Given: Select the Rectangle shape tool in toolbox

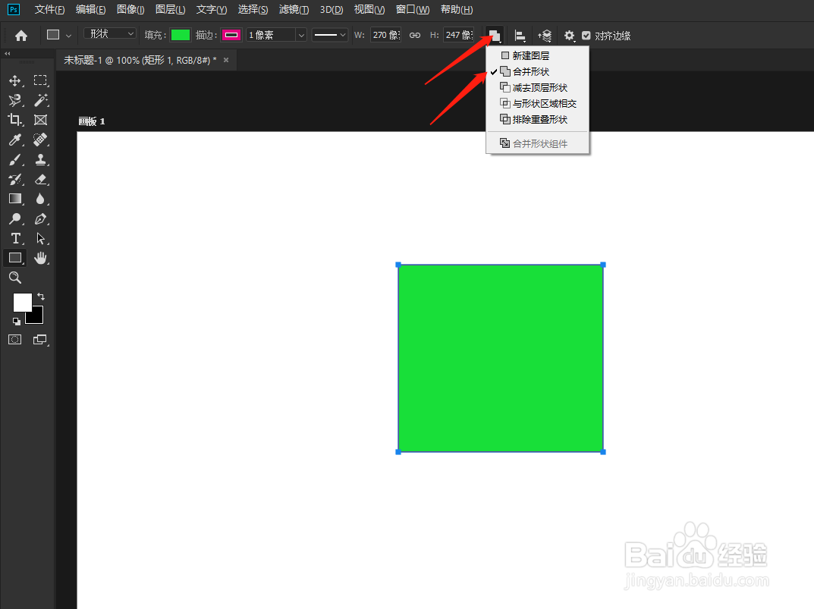Looking at the screenshot, I should [15, 258].
